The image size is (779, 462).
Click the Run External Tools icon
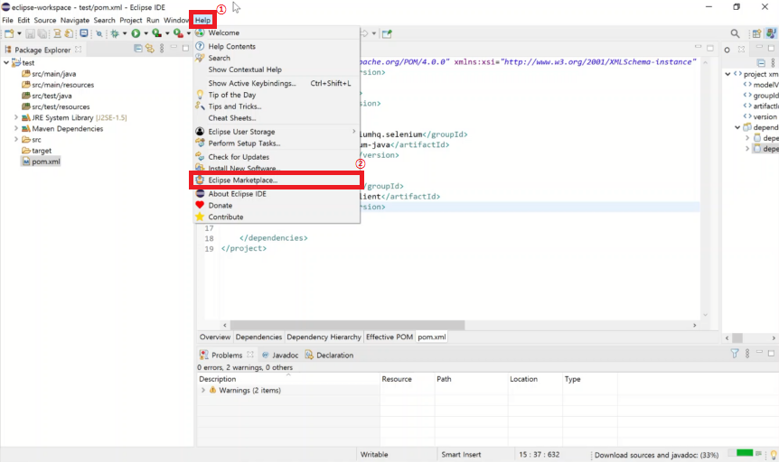[178, 33]
